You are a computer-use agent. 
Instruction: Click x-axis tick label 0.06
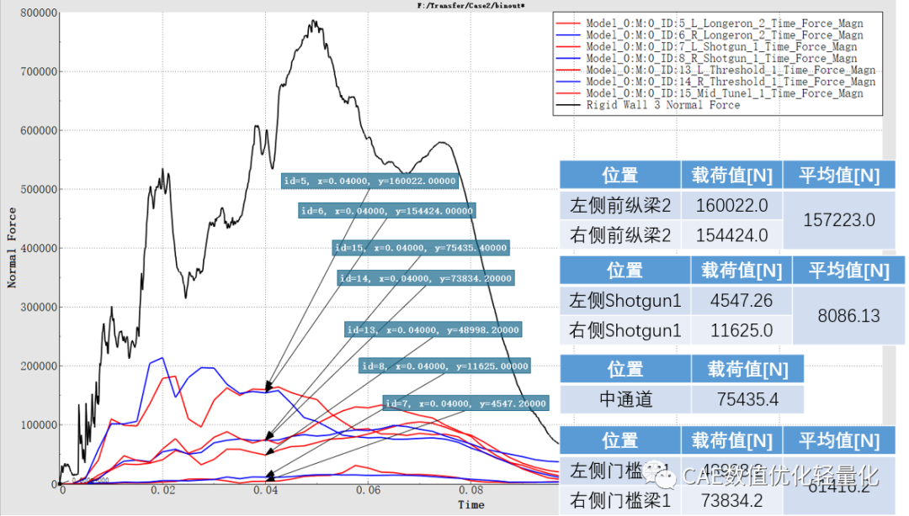click(369, 491)
